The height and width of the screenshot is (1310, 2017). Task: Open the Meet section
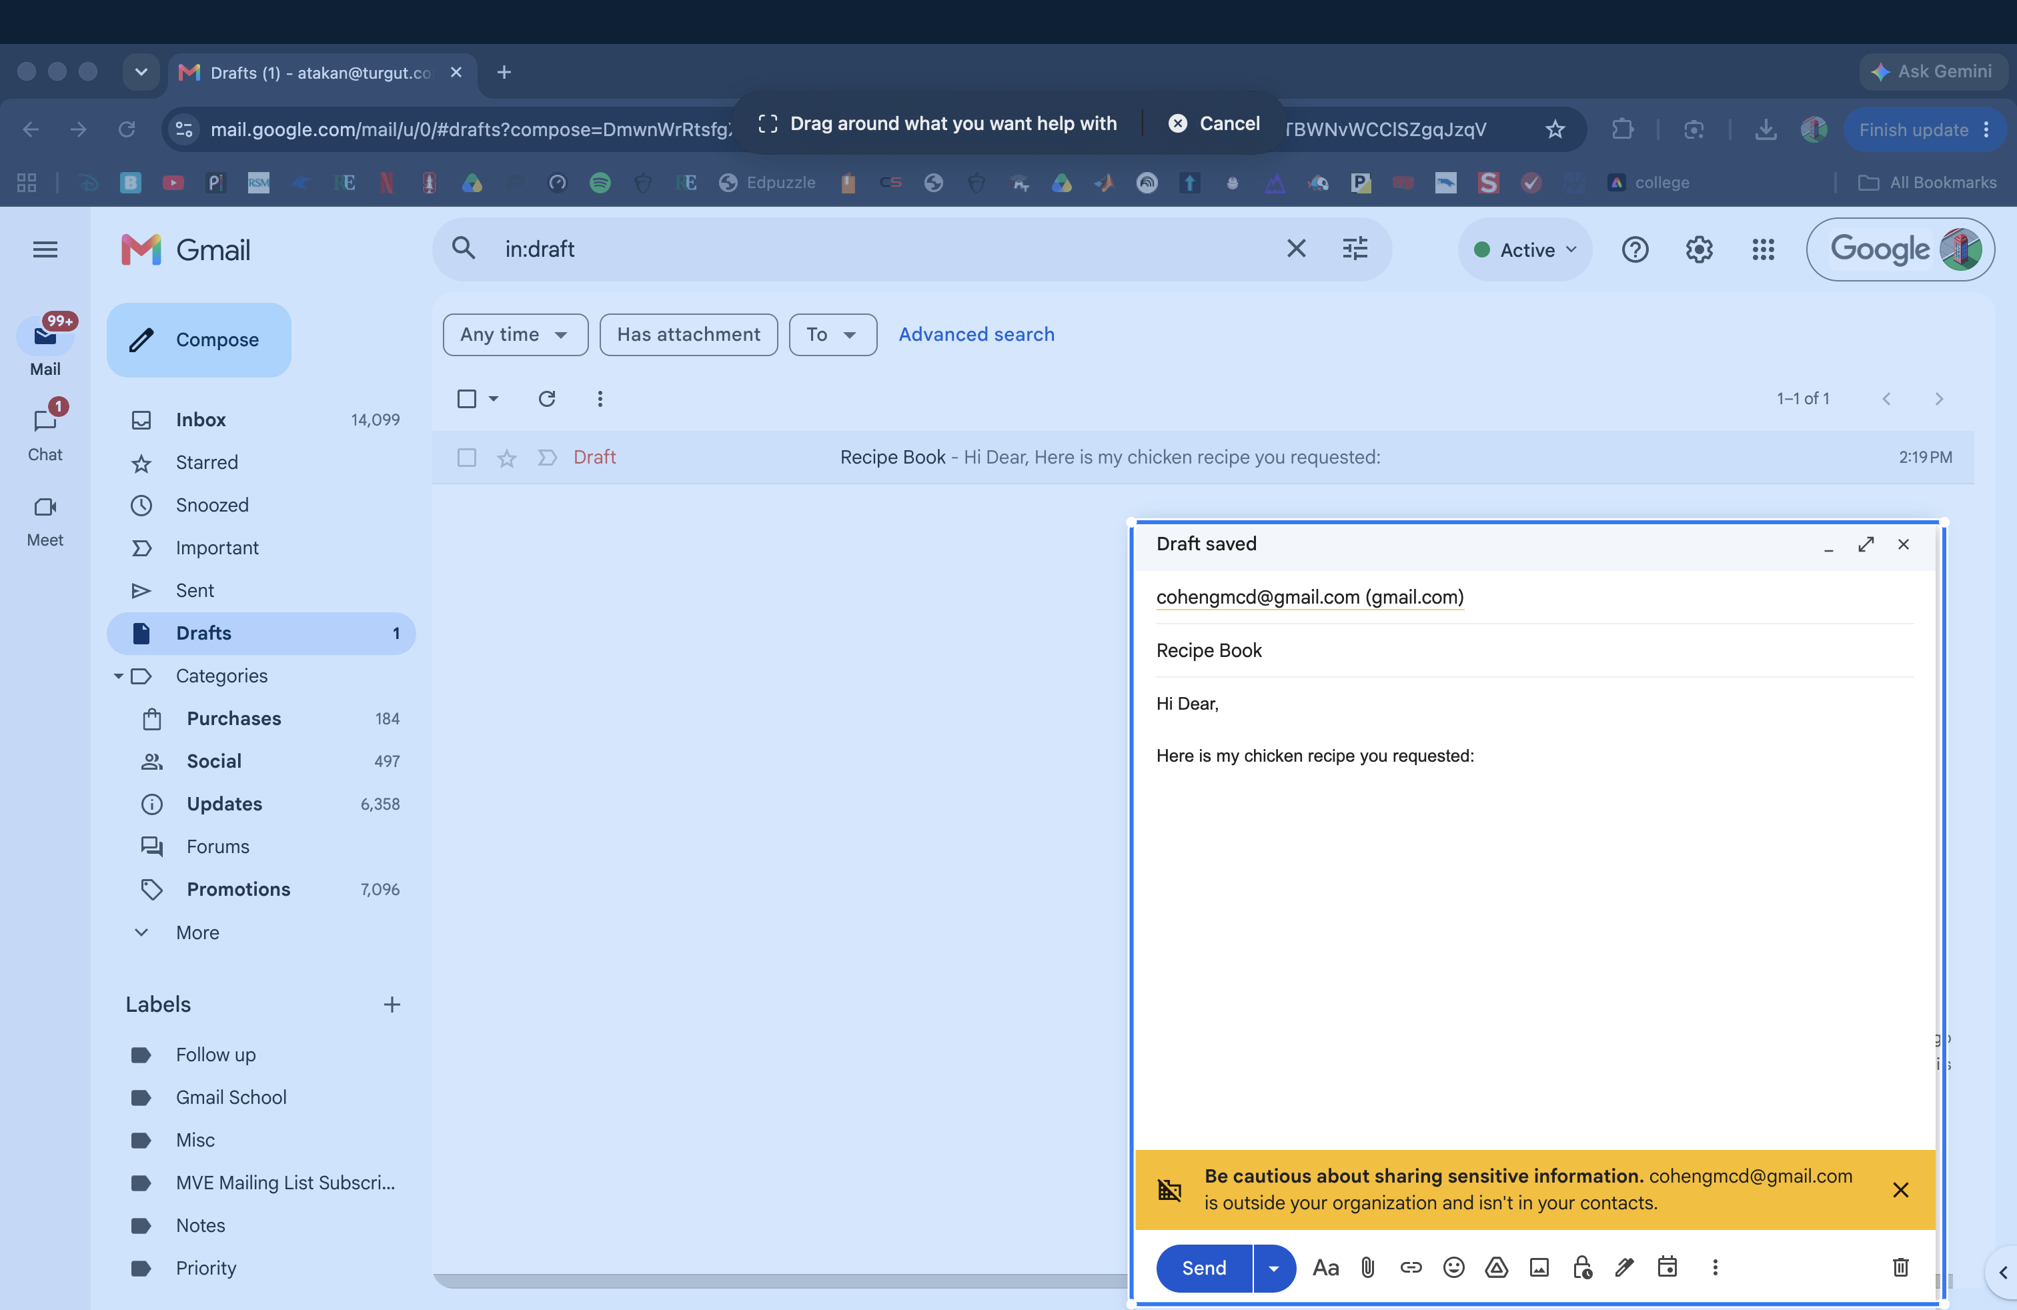pos(45,521)
